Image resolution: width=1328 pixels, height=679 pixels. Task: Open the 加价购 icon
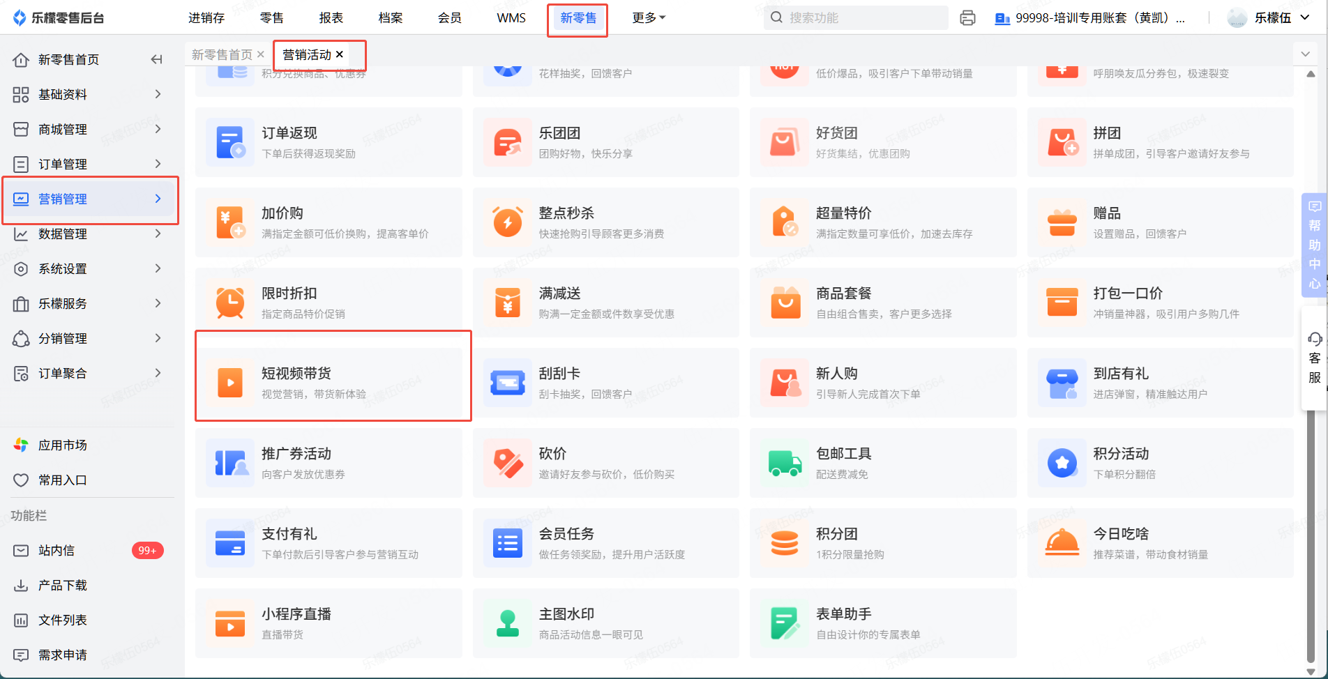229,222
